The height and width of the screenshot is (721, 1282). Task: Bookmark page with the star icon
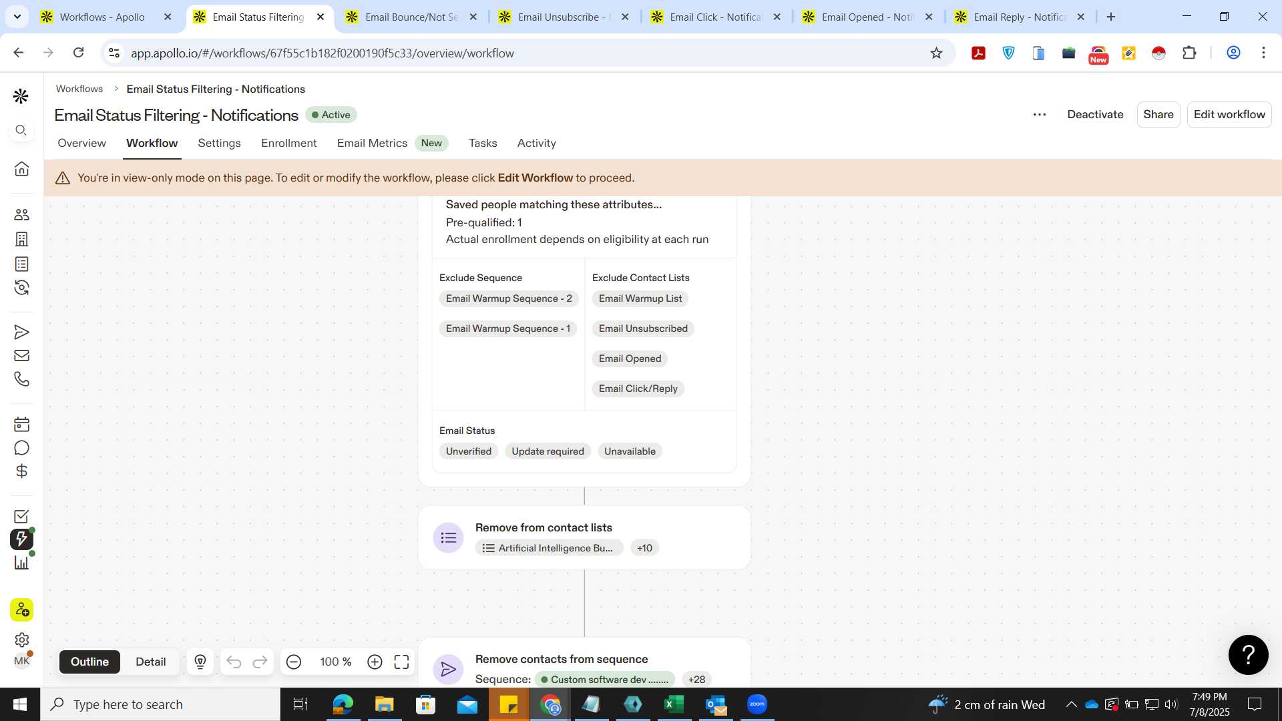pyautogui.click(x=936, y=53)
